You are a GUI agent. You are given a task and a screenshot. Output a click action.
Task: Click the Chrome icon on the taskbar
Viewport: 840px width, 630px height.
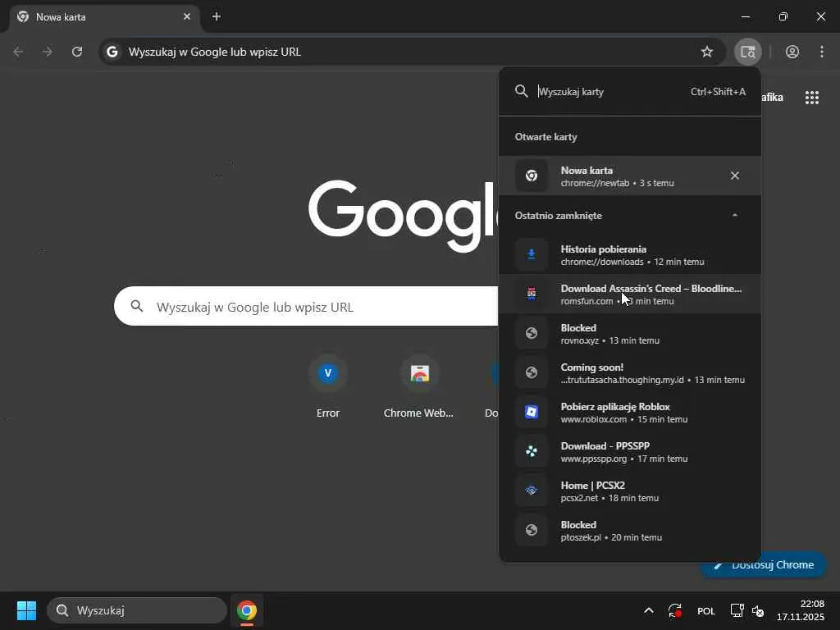tap(247, 610)
